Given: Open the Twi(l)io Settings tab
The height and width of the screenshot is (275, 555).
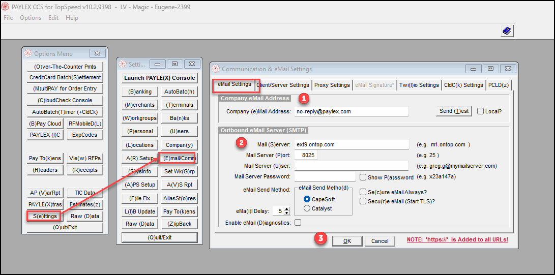Looking at the screenshot, I should point(419,85).
